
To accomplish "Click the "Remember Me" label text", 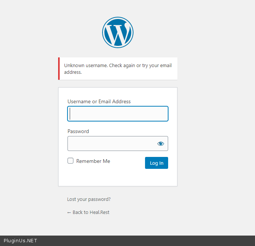I will point(93,161).
